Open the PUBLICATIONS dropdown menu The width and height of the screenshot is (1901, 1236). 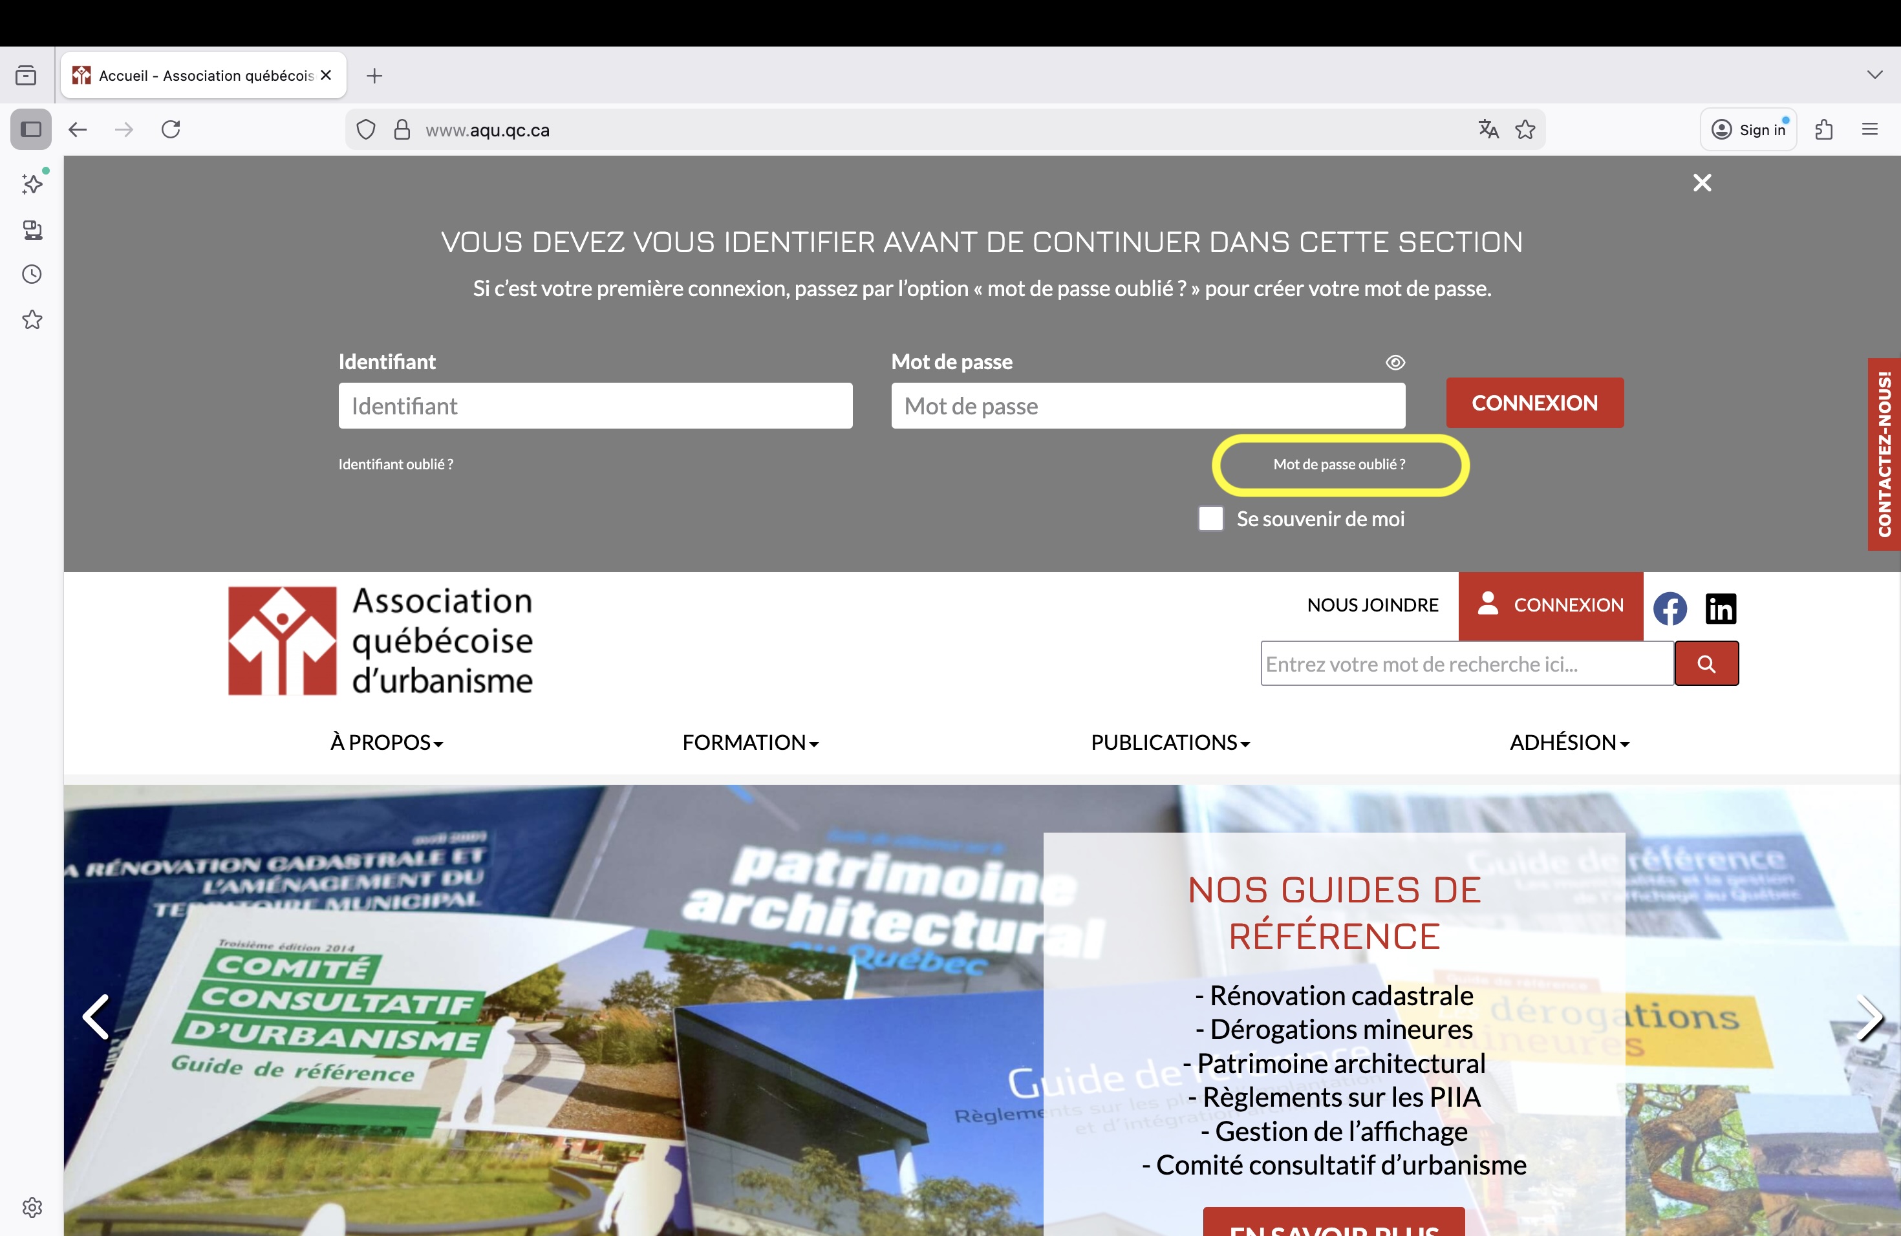click(x=1170, y=743)
